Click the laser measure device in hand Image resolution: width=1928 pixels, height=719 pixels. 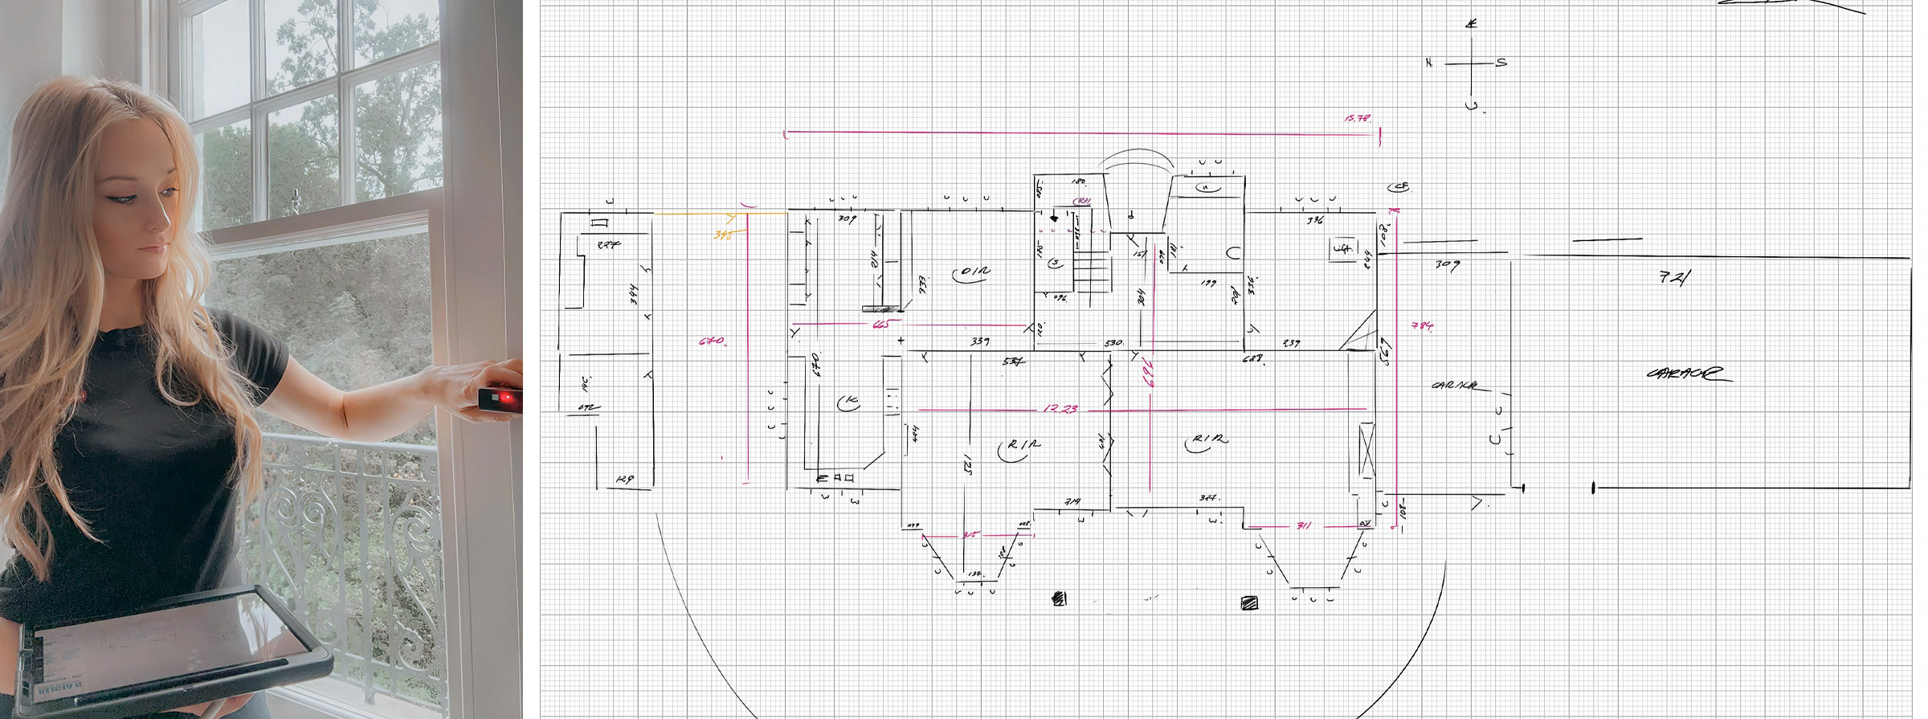coord(499,398)
